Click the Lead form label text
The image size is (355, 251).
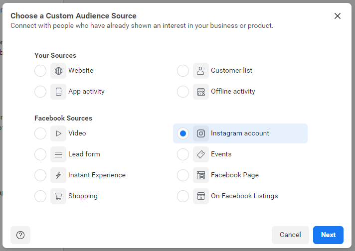tap(84, 154)
